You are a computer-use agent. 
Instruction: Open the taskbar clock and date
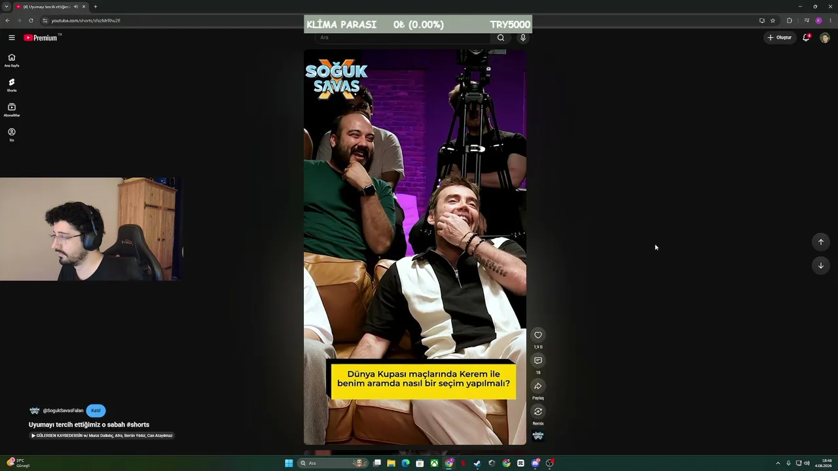(x=824, y=463)
